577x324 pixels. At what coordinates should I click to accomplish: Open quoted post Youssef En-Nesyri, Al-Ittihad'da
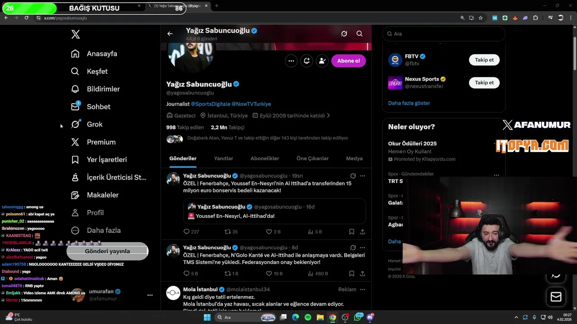[x=275, y=211]
